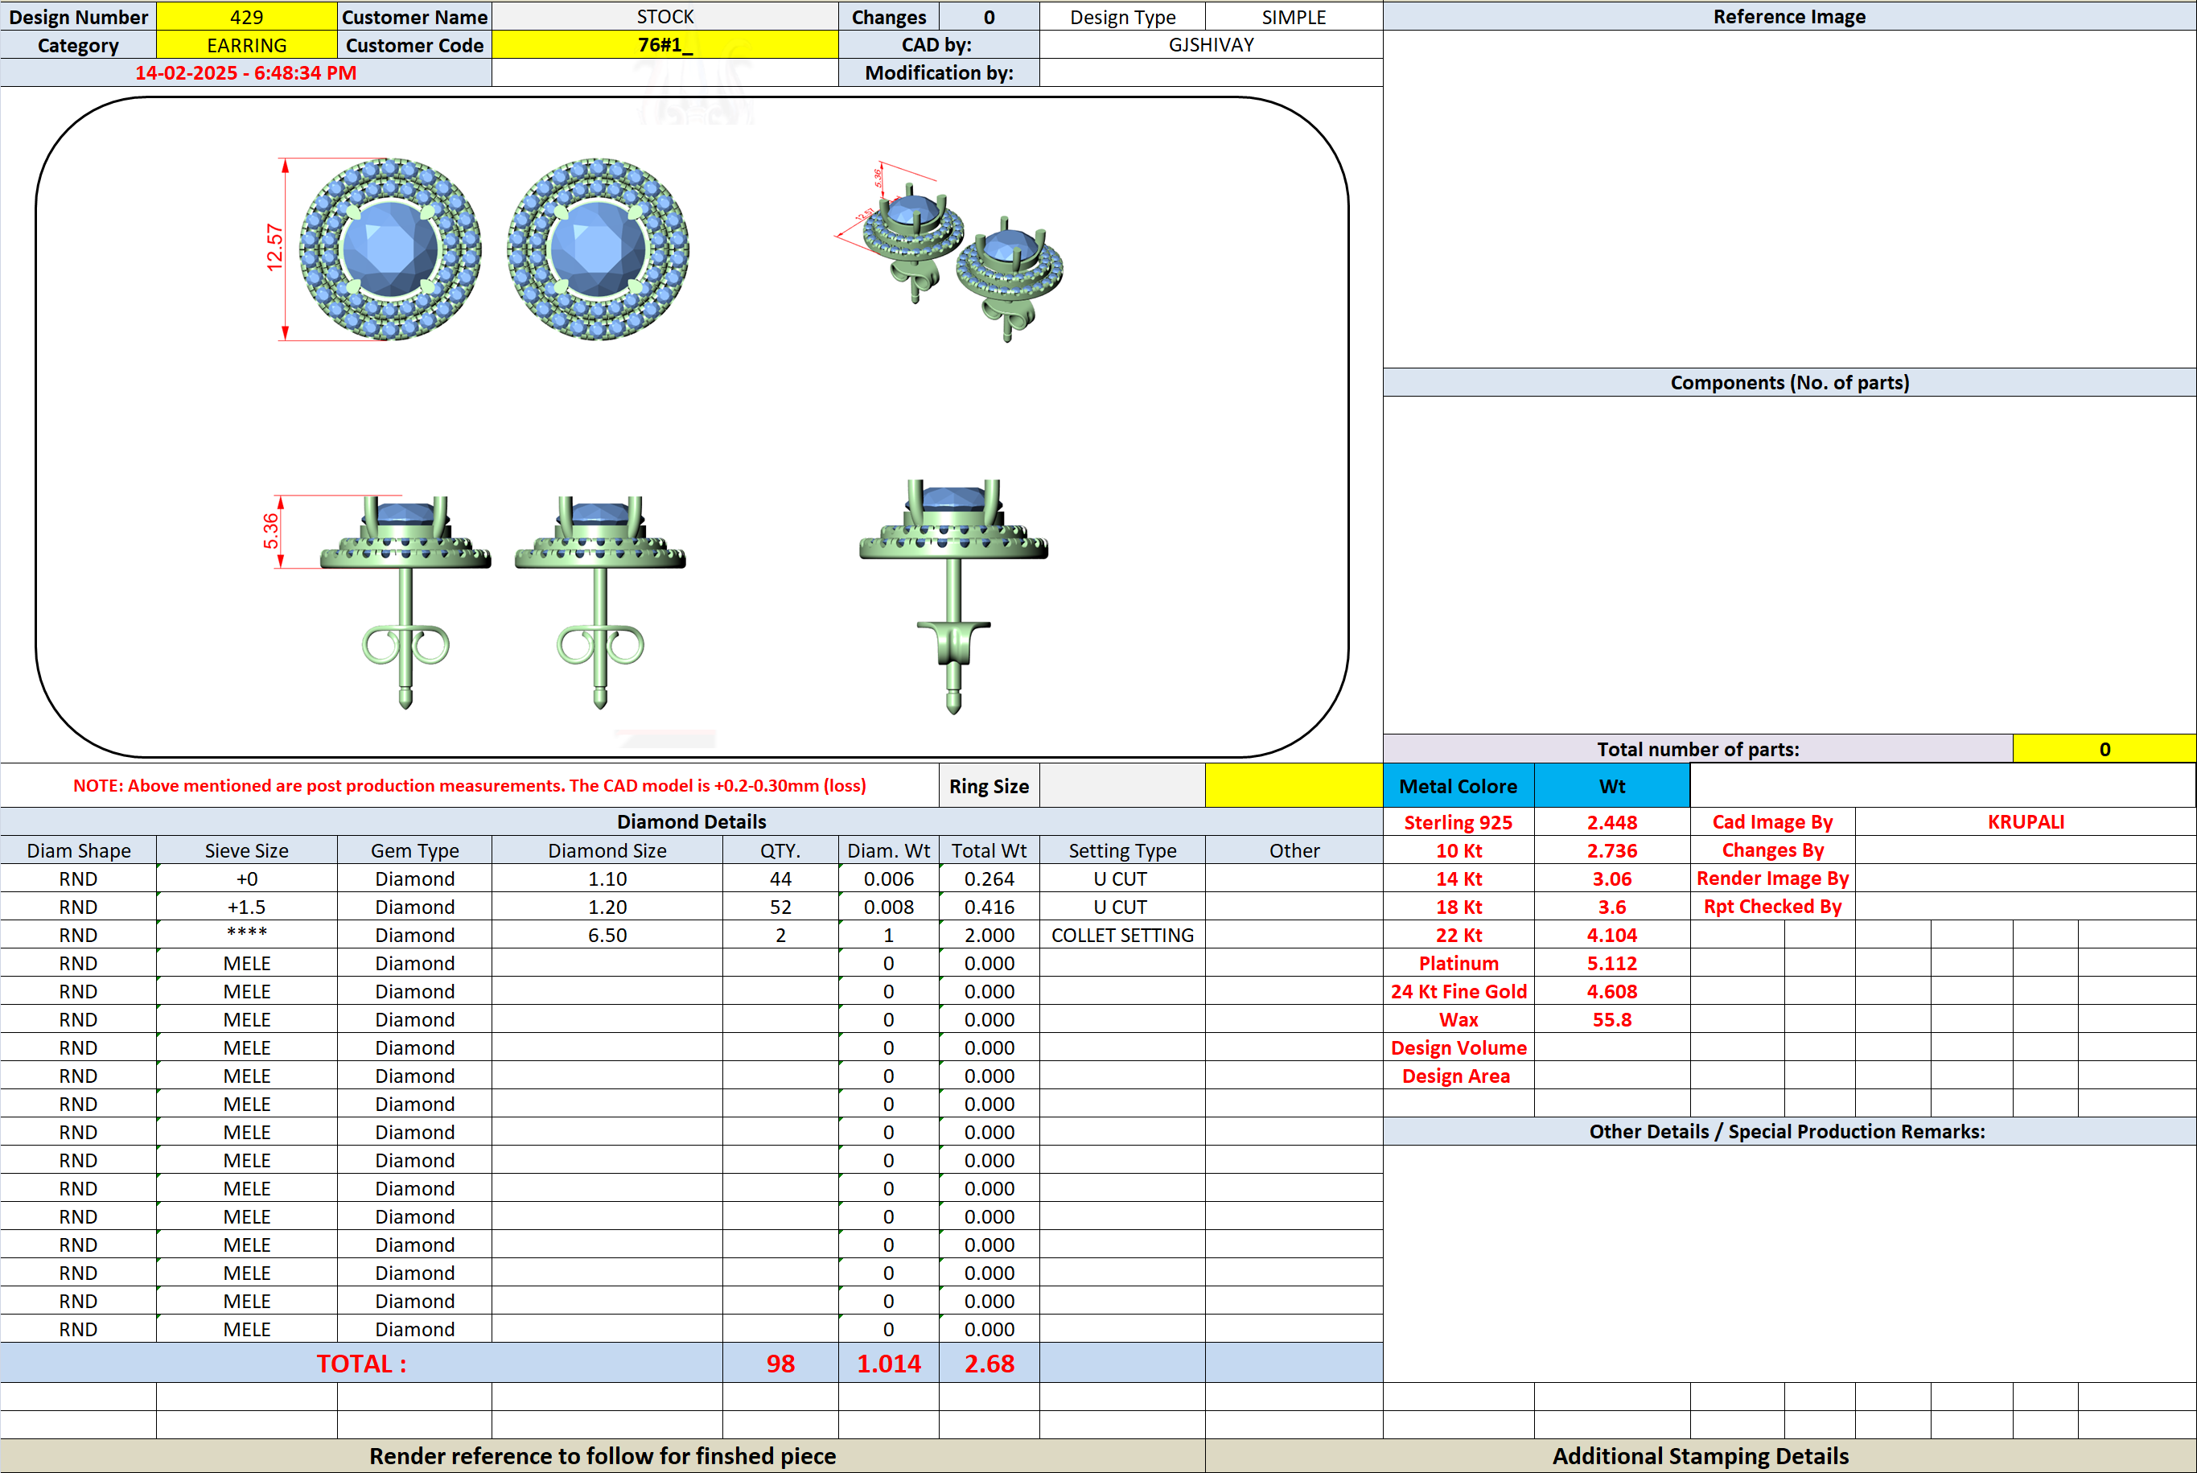Image resolution: width=2197 pixels, height=1473 pixels.
Task: Select the Diamond Size column header
Action: coord(607,850)
